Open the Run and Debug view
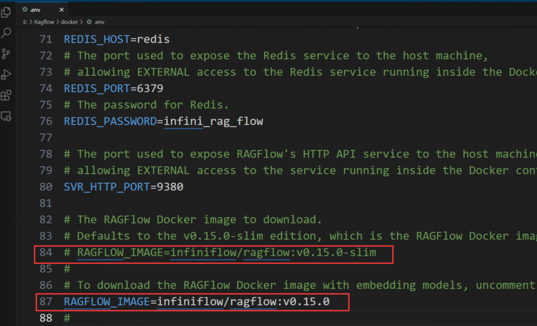The height and width of the screenshot is (326, 537). [x=6, y=75]
